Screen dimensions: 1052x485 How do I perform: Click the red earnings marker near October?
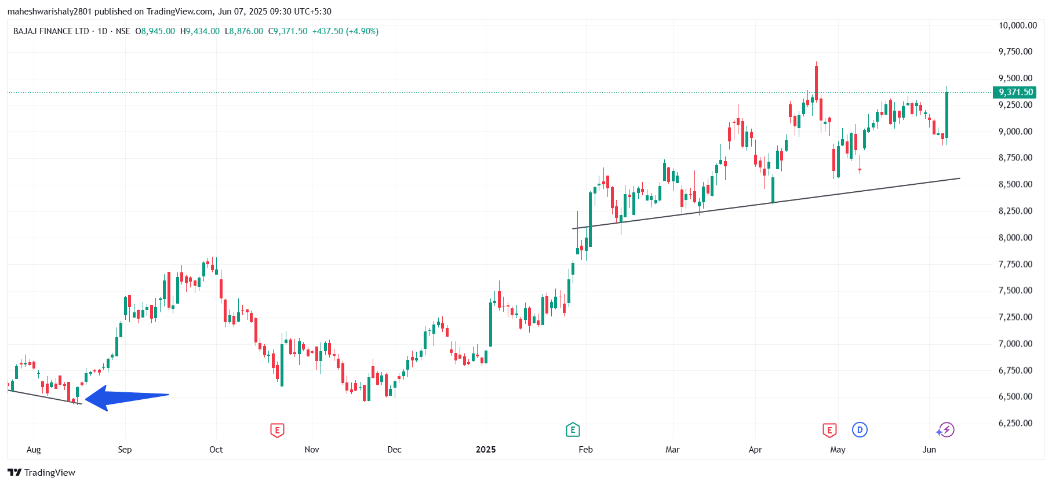point(277,430)
